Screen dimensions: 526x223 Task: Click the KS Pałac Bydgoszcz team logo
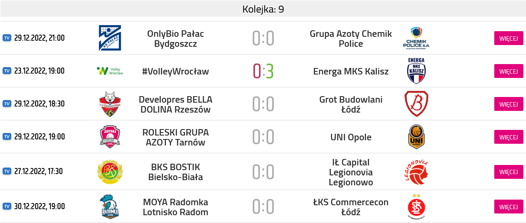pos(110,38)
